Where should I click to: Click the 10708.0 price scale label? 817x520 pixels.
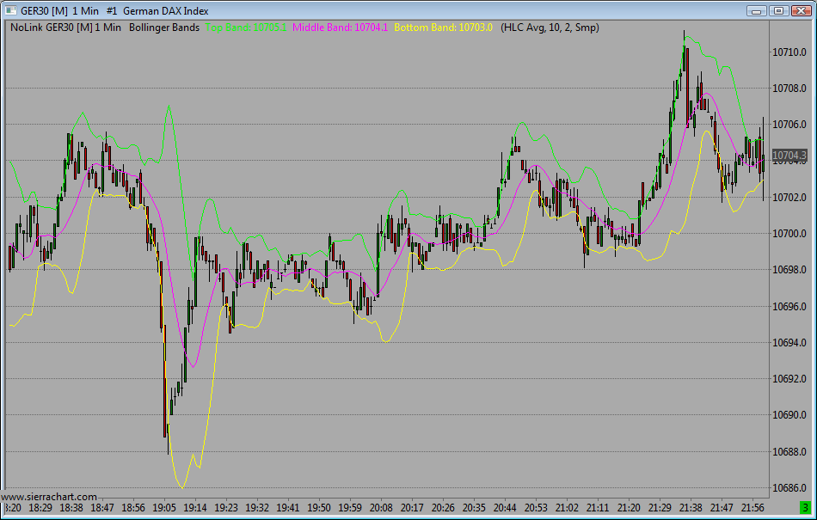789,89
